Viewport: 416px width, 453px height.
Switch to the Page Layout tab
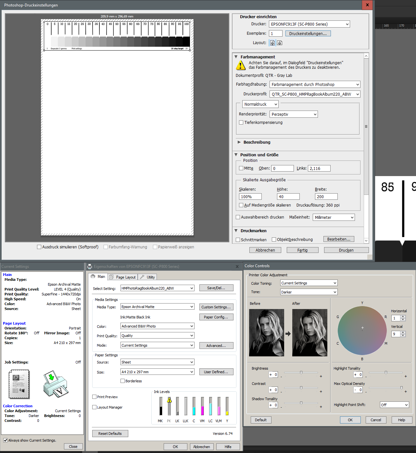point(123,277)
